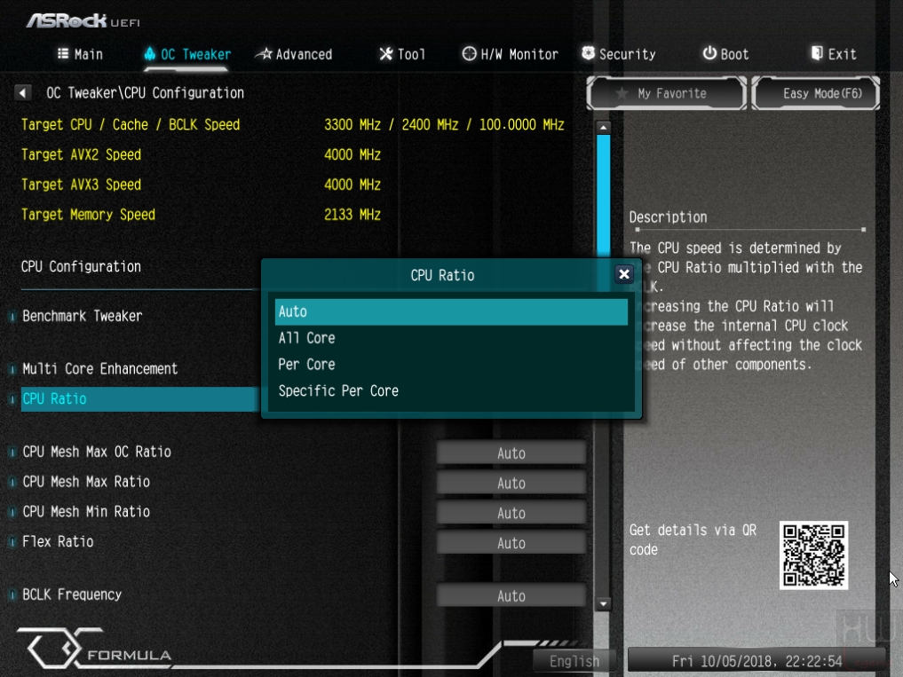
Task: Click the scrollbar up arrow
Action: tap(603, 127)
